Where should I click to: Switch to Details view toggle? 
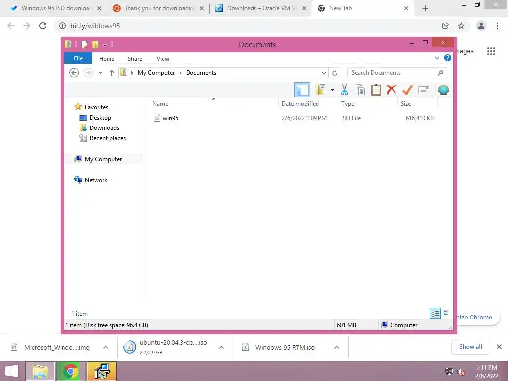pyautogui.click(x=435, y=313)
